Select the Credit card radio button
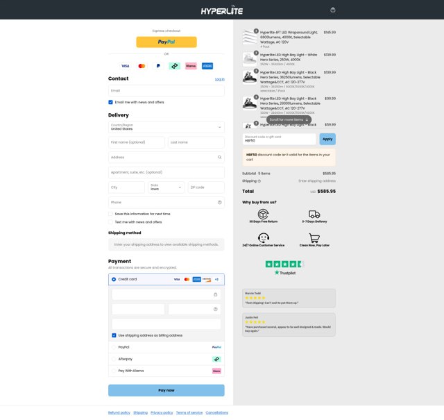This screenshot has height=420, width=444. click(114, 280)
